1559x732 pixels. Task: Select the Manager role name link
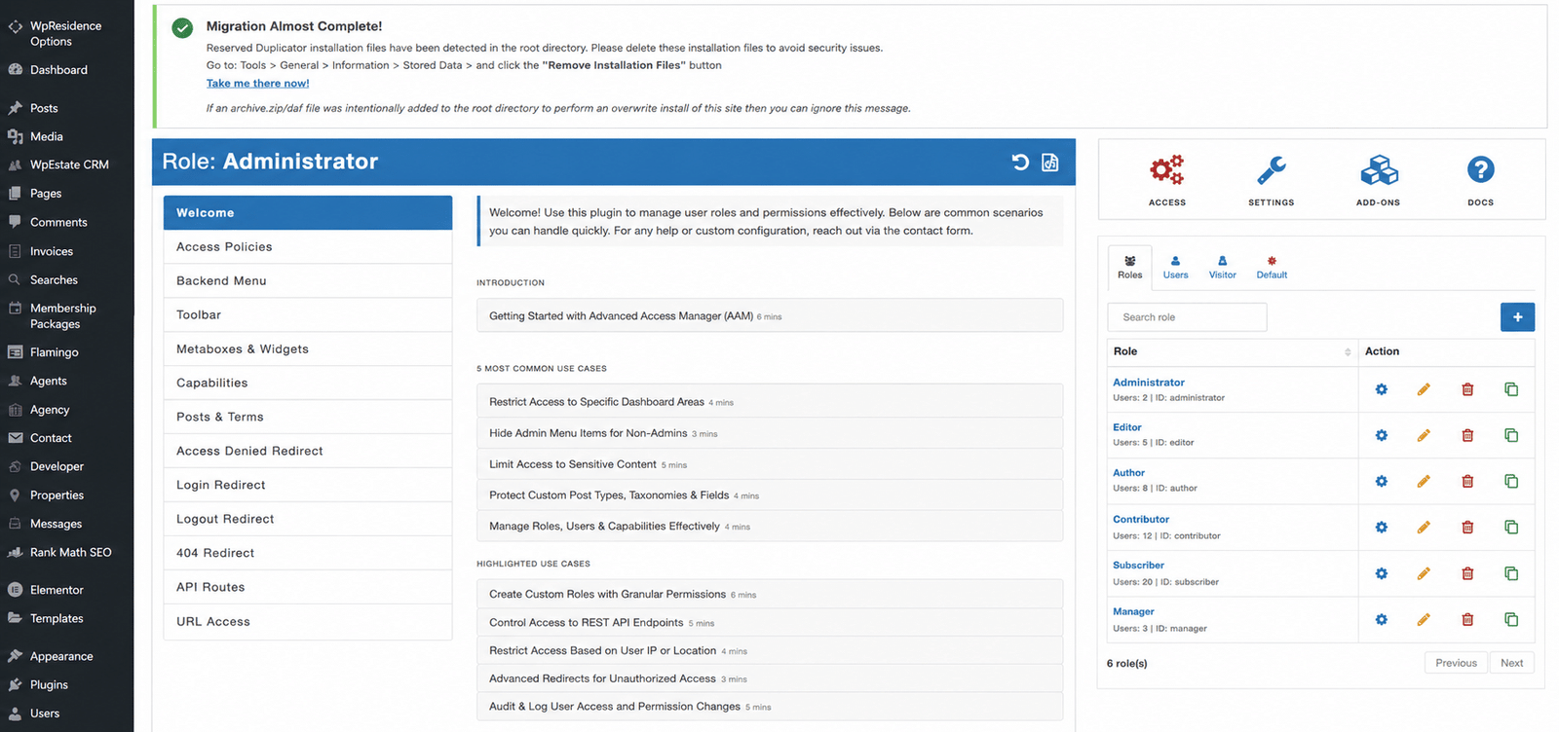click(x=1133, y=612)
